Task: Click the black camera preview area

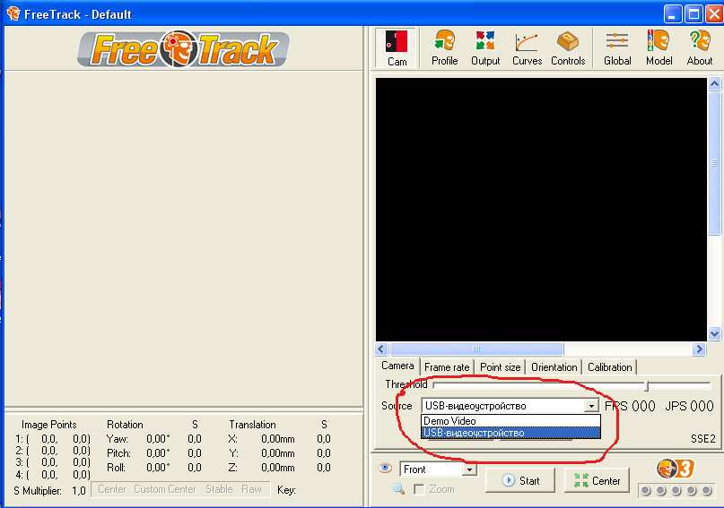Action: (x=541, y=210)
